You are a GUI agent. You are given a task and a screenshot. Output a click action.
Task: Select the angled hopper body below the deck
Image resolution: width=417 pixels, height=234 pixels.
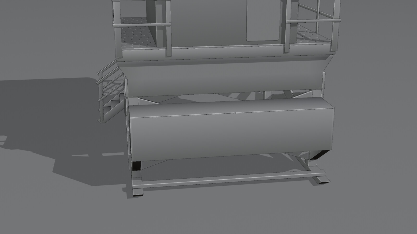click(225, 76)
